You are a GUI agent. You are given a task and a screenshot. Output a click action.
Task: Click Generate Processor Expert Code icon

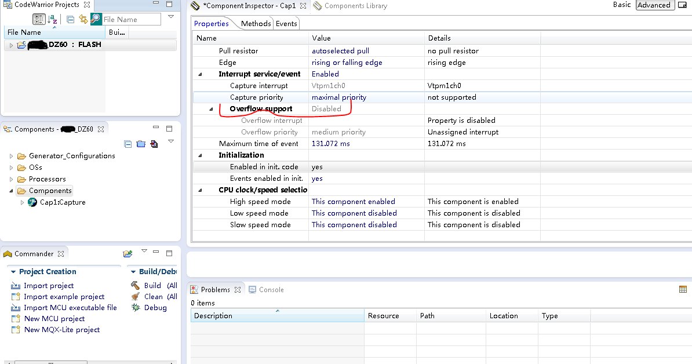154,144
